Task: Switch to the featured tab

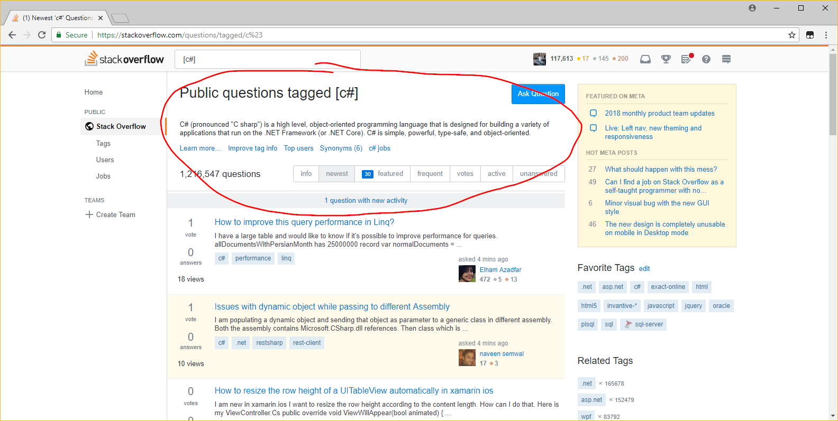Action: 382,174
